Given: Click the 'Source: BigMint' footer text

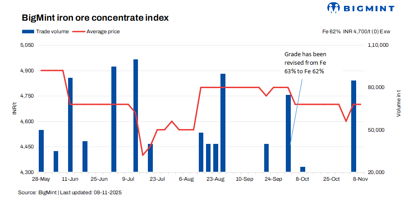Looking at the screenshot, I should tap(70, 192).
